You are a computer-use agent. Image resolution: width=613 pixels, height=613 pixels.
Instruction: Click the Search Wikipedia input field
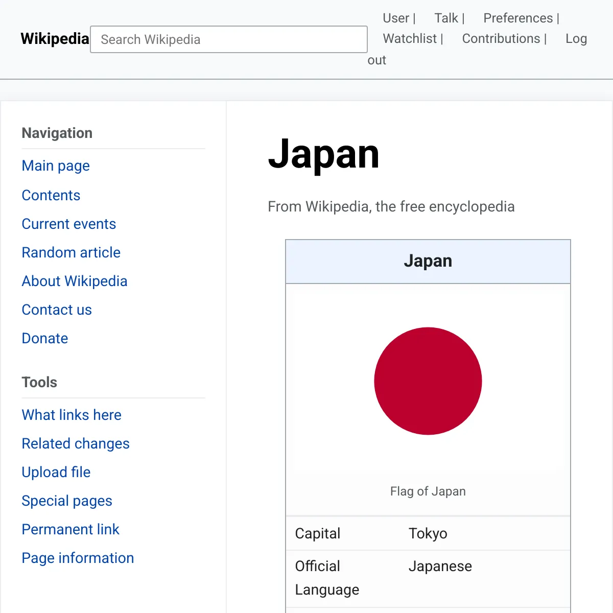(x=228, y=39)
